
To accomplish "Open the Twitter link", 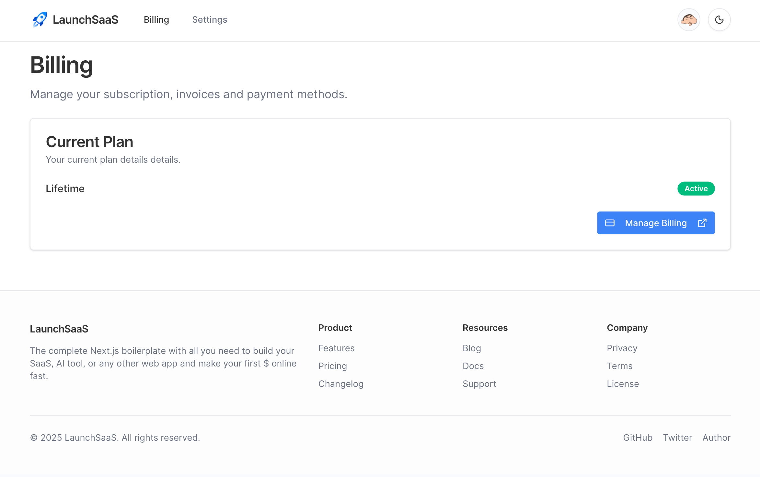I will 677,437.
